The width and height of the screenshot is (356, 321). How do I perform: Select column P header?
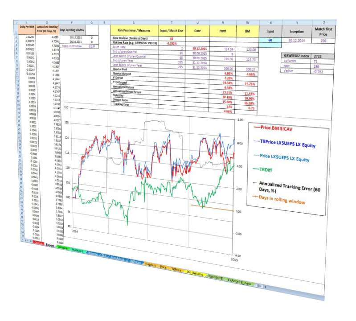72,22
